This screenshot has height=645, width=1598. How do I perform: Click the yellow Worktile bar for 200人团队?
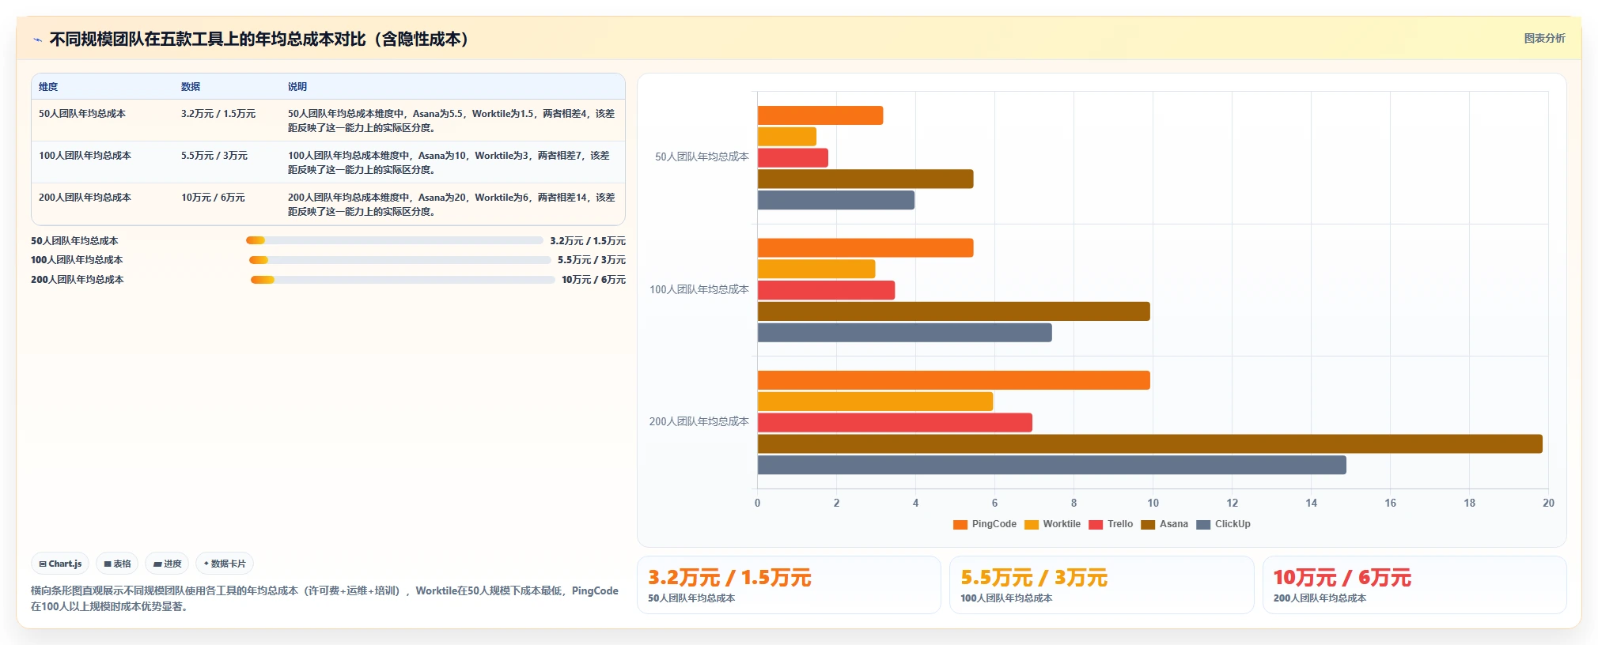(x=875, y=402)
